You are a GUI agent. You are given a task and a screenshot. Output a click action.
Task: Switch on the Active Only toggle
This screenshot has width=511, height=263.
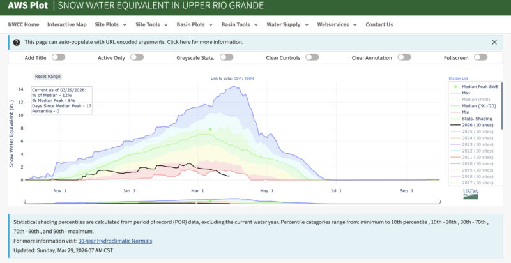137,57
